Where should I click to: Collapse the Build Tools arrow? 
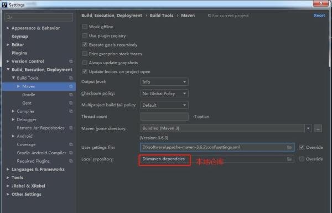point(13,78)
